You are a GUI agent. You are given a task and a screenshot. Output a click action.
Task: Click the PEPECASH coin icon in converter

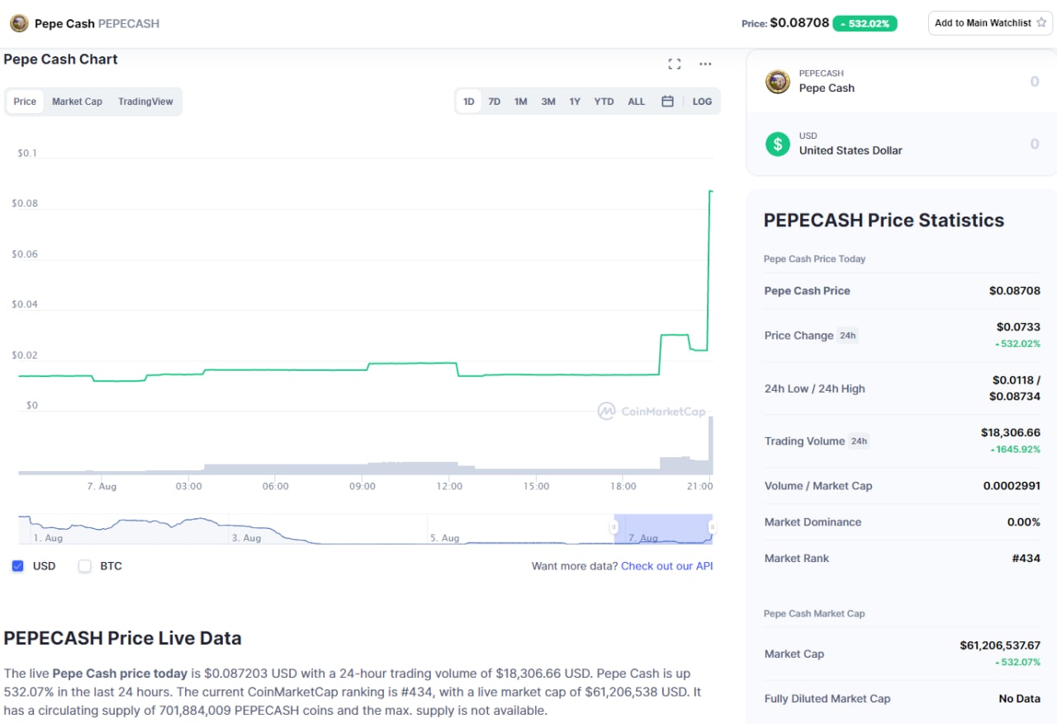(778, 81)
